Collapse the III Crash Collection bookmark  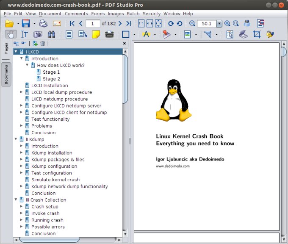coord(16,200)
